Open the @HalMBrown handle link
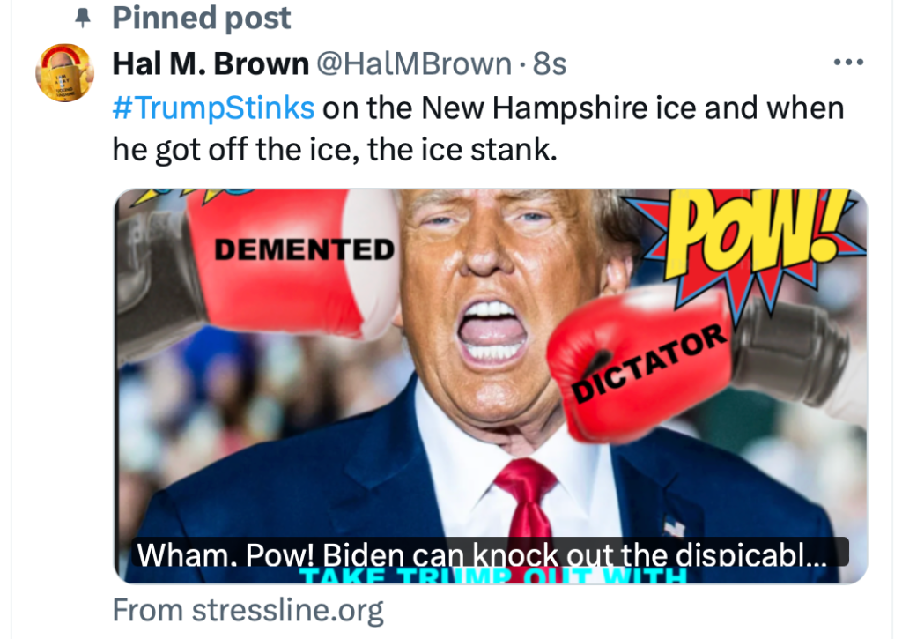Image resolution: width=902 pixels, height=639 pixels. [x=414, y=63]
